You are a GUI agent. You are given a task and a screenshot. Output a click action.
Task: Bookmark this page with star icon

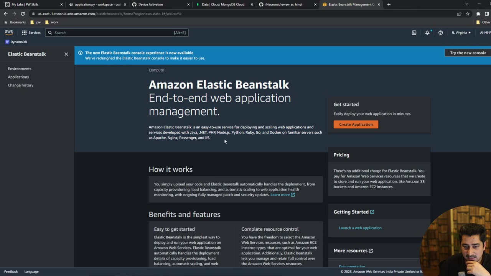[x=468, y=14]
